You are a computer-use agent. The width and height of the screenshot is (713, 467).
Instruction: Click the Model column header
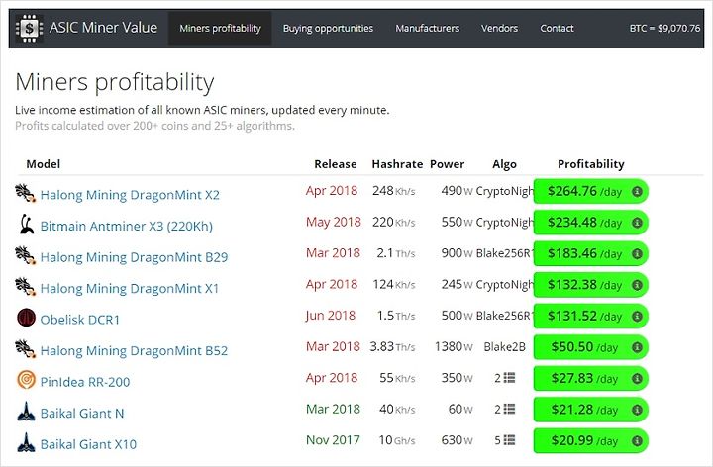(x=44, y=164)
